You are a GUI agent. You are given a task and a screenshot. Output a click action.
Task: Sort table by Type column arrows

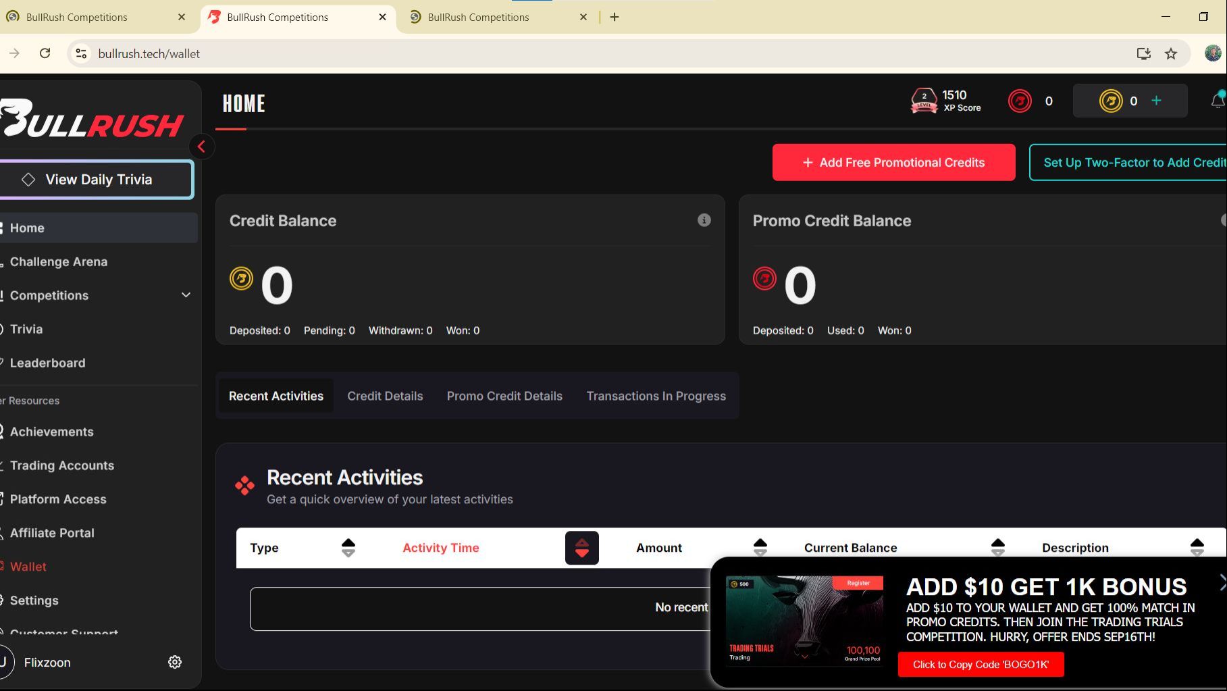(348, 548)
